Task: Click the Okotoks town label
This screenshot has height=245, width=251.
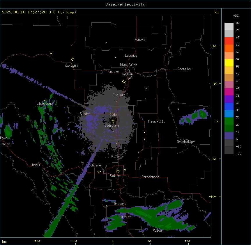Action: coord(120,204)
